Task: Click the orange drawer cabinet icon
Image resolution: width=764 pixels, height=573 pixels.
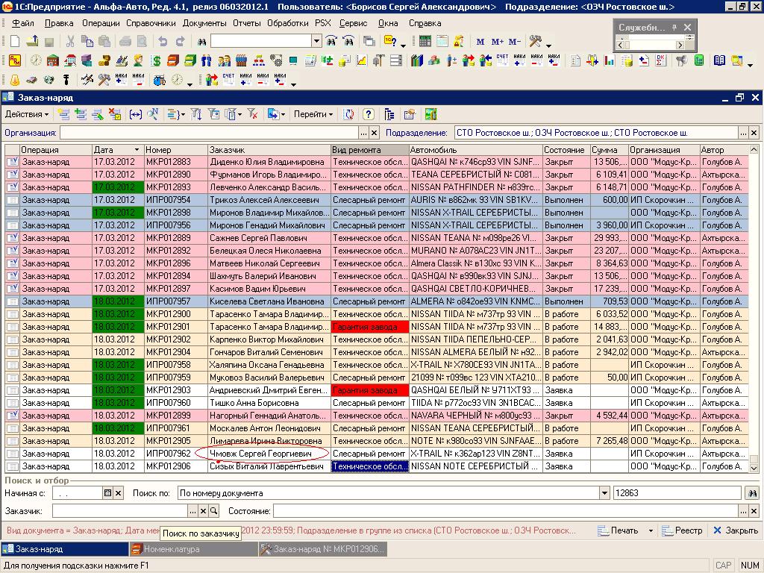Action: click(x=173, y=60)
